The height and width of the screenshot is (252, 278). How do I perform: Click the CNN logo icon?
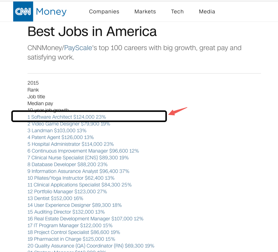(x=23, y=12)
